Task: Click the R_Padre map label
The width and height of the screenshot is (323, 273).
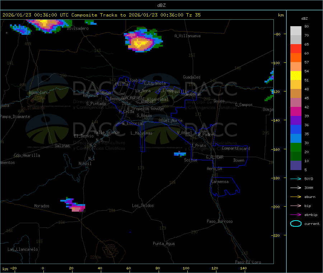Action: [206, 135]
